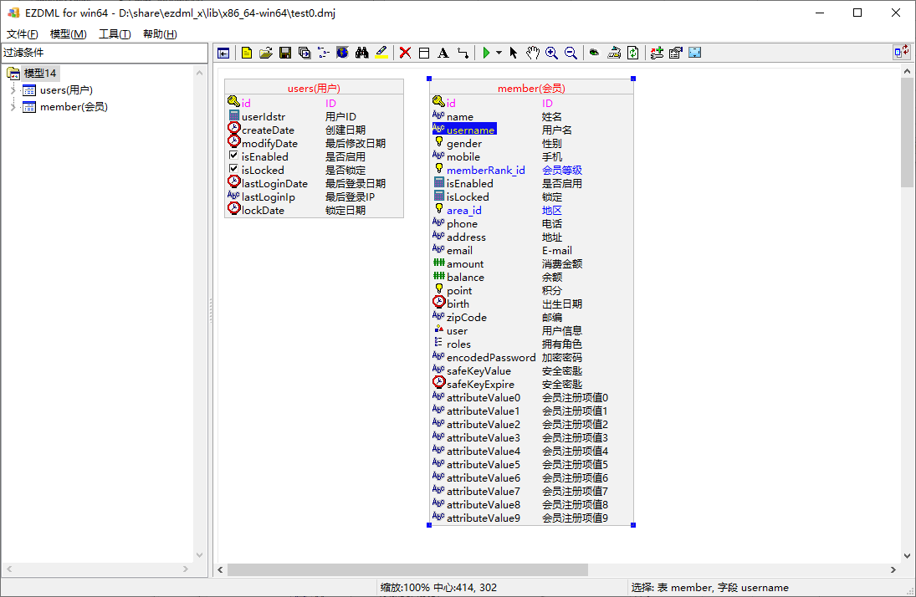Expand users(用户) tree node
This screenshot has height=597, width=916.
[x=13, y=90]
